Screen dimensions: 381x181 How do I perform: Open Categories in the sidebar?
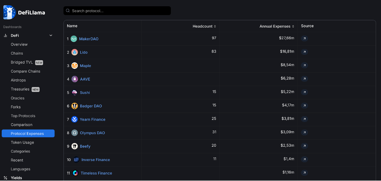coord(20,151)
